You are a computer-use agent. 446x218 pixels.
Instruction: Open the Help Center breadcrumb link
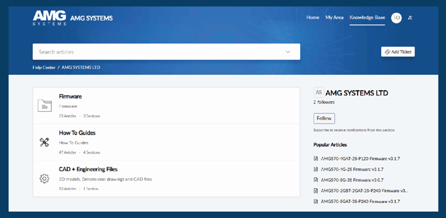pyautogui.click(x=44, y=68)
